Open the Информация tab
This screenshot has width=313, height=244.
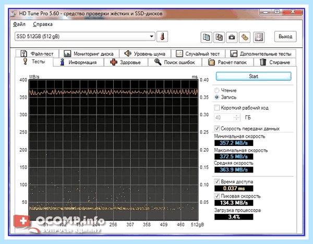(x=79, y=62)
